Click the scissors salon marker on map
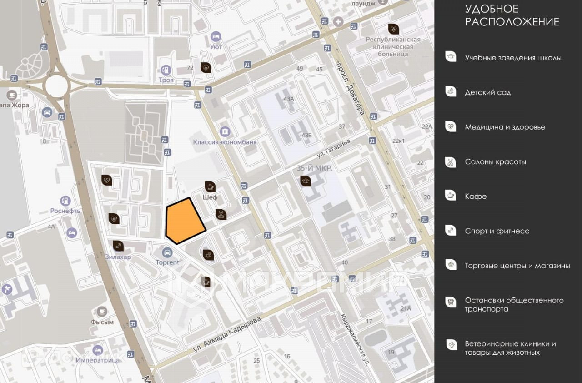This screenshot has height=383, width=582. tap(221, 215)
